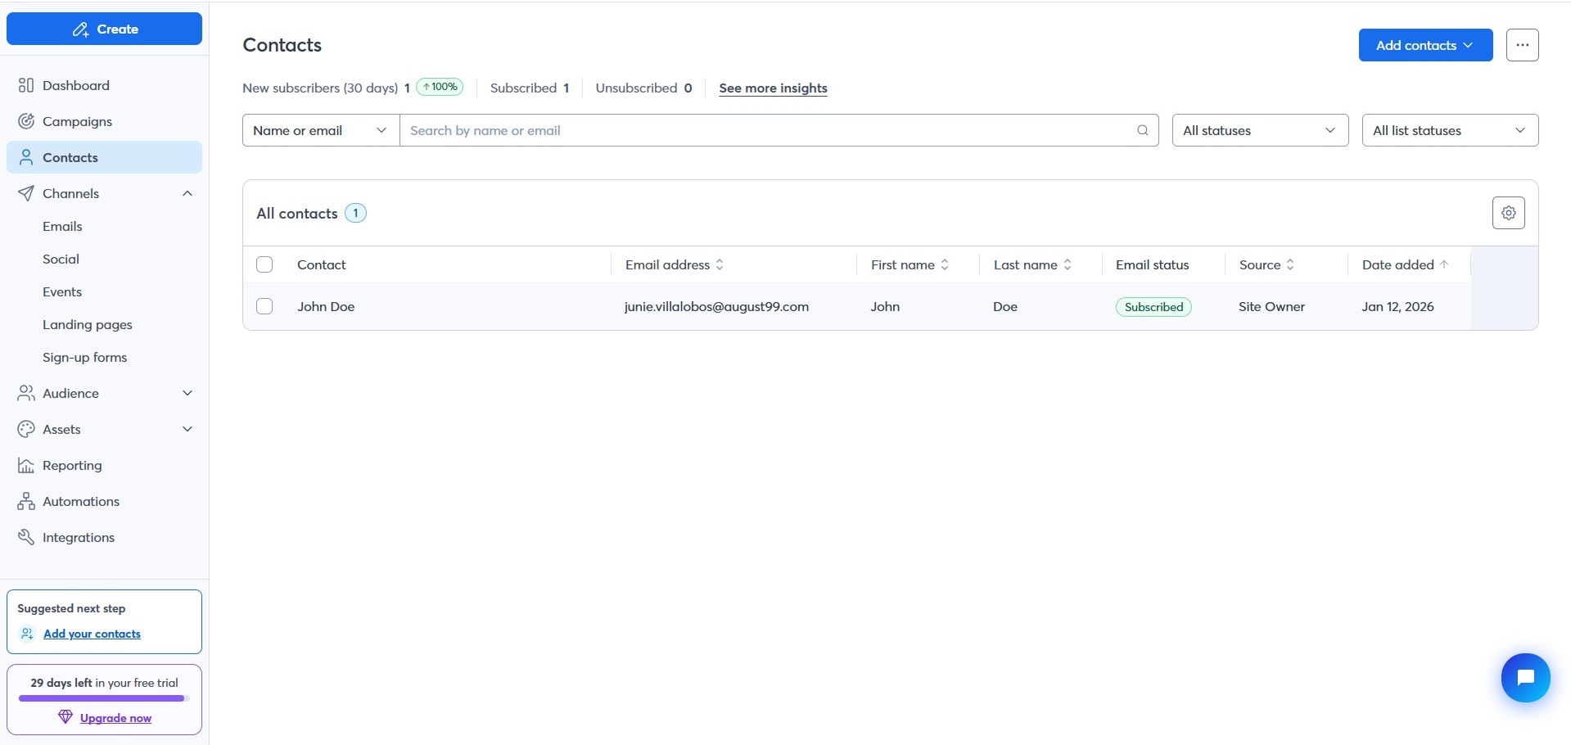Click the Integrations icon in sidebar
The width and height of the screenshot is (1571, 745).
point(26,538)
